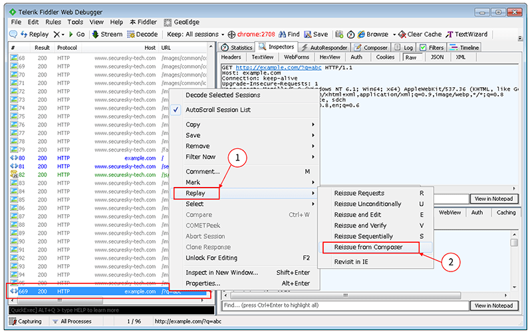Viewport: 532px width, 334px height.
Task: Click the timer clock toolbar icon
Action: pyautogui.click(x=350, y=35)
